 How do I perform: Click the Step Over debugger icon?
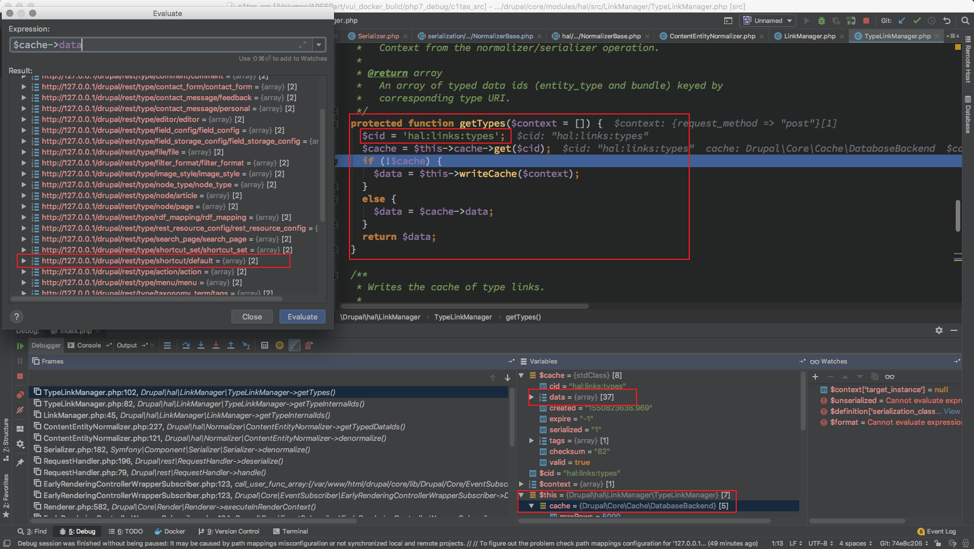(186, 345)
